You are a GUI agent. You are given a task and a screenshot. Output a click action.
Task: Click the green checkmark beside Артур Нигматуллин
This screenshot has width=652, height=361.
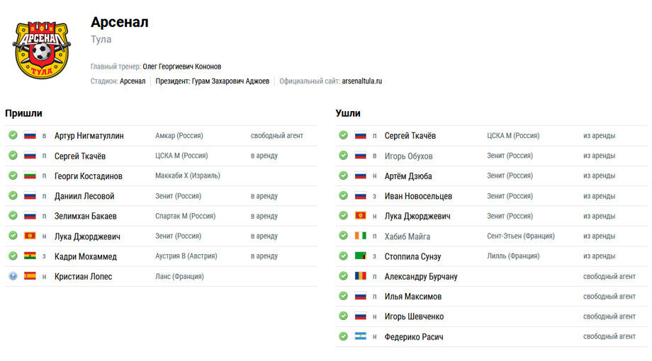(13, 135)
